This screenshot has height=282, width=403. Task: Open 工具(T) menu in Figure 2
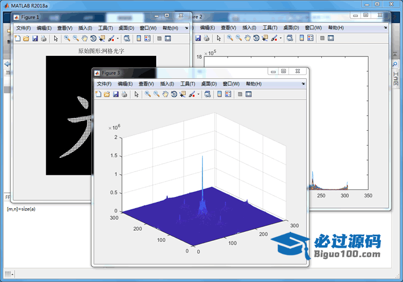270,28
